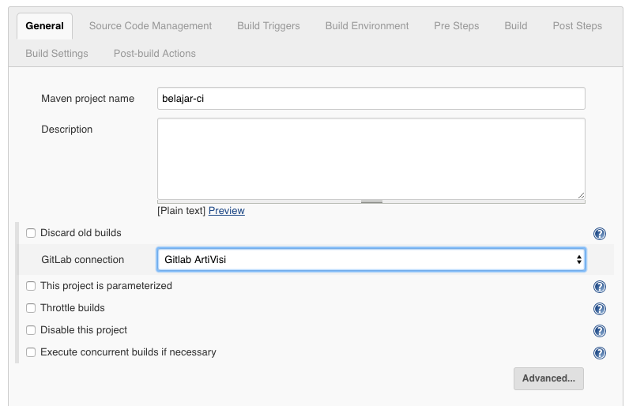Click inside the Description text area

[371, 159]
